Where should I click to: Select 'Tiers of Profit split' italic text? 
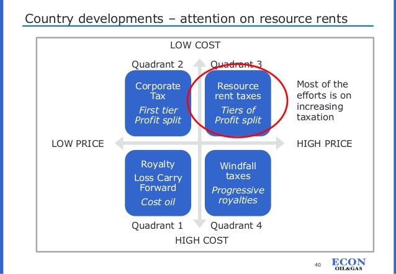click(x=238, y=115)
